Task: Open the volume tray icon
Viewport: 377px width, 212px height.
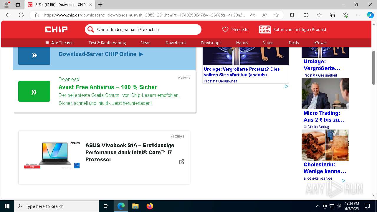Action: [x=339, y=206]
